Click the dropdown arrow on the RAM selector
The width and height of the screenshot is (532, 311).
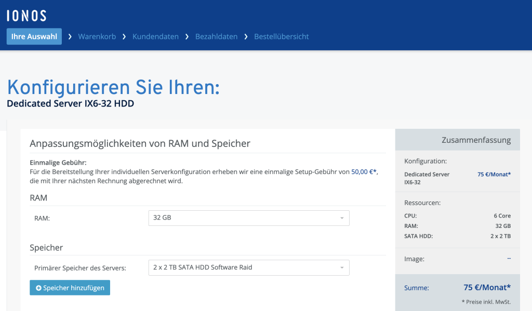pos(342,218)
